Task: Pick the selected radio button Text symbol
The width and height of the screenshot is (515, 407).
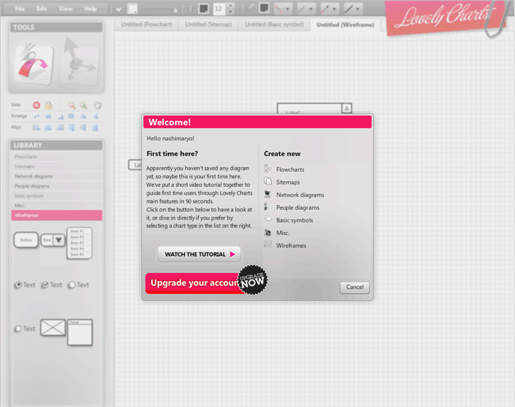Action: 25,285
